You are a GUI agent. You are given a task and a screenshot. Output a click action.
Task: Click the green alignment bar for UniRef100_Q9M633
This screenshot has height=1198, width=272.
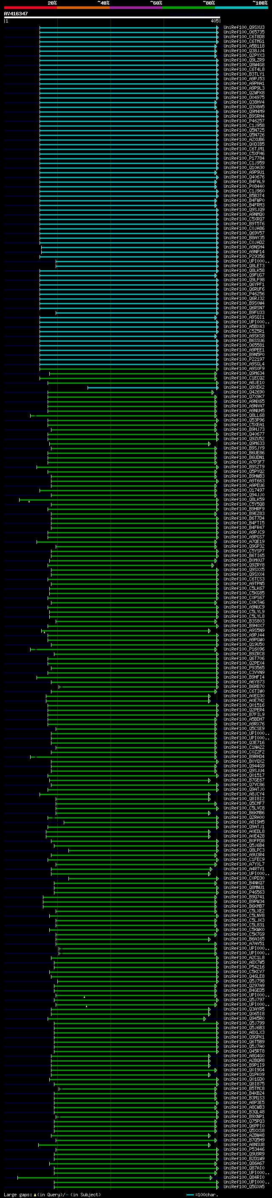point(129,444)
